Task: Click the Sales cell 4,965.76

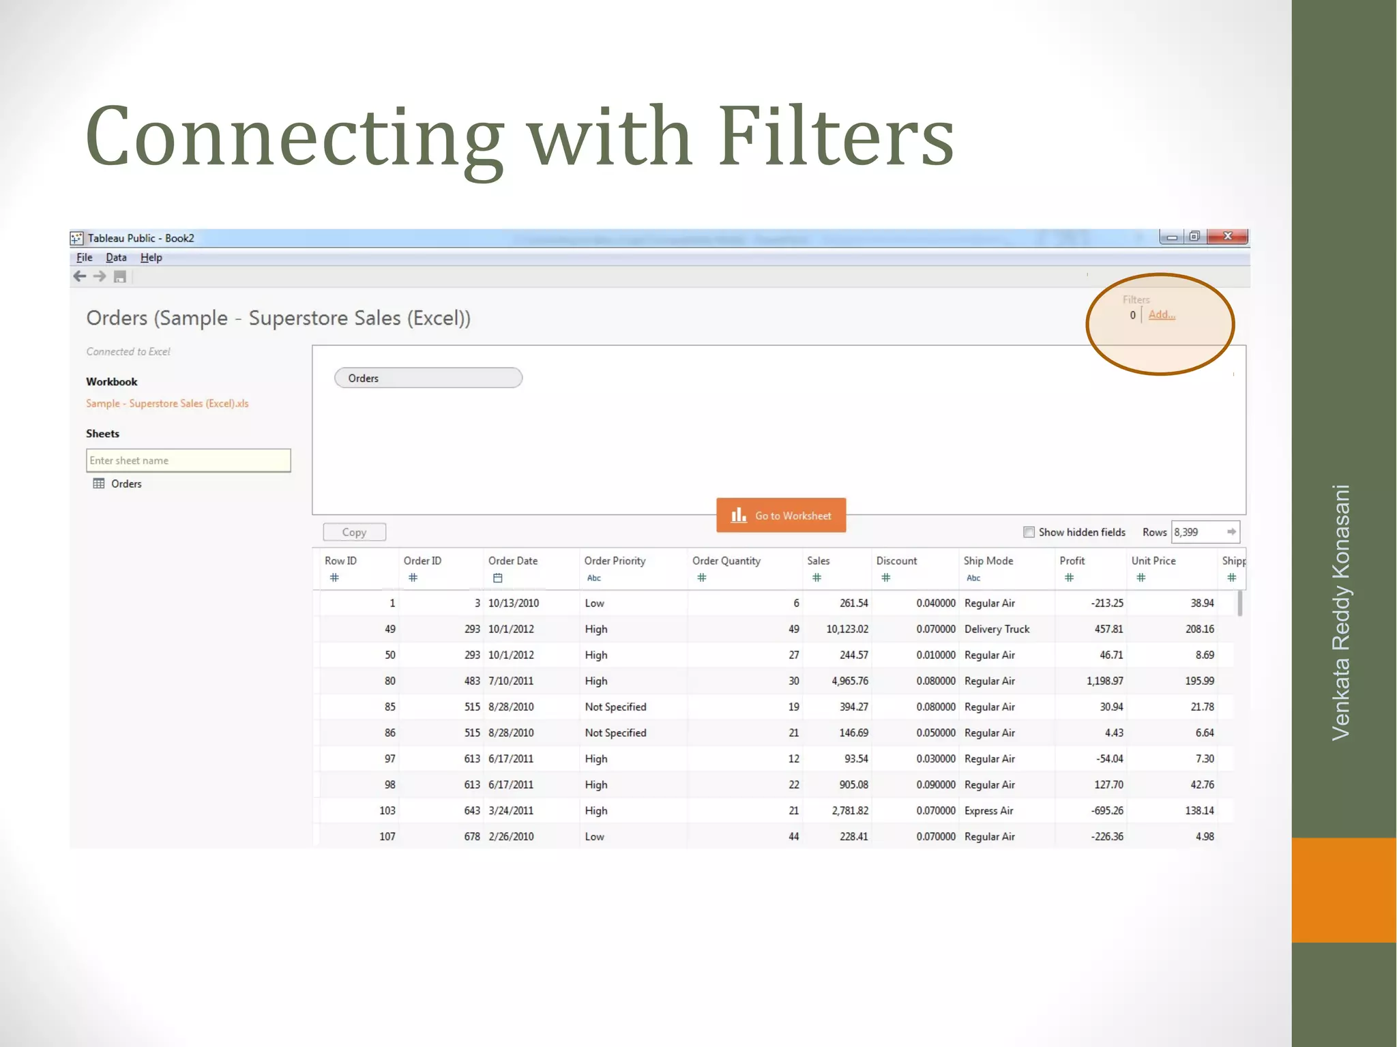Action: pyautogui.click(x=850, y=681)
